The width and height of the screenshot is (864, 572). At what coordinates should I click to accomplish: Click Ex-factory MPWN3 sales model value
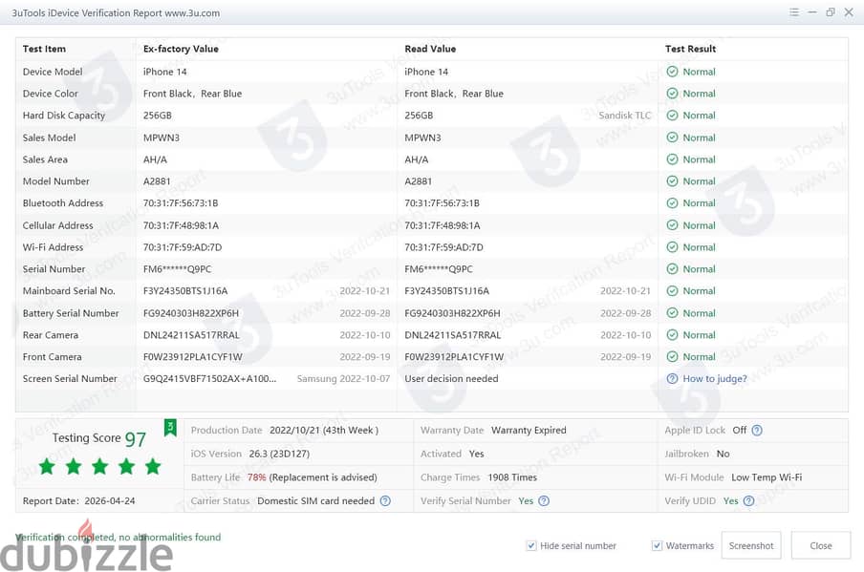point(162,138)
